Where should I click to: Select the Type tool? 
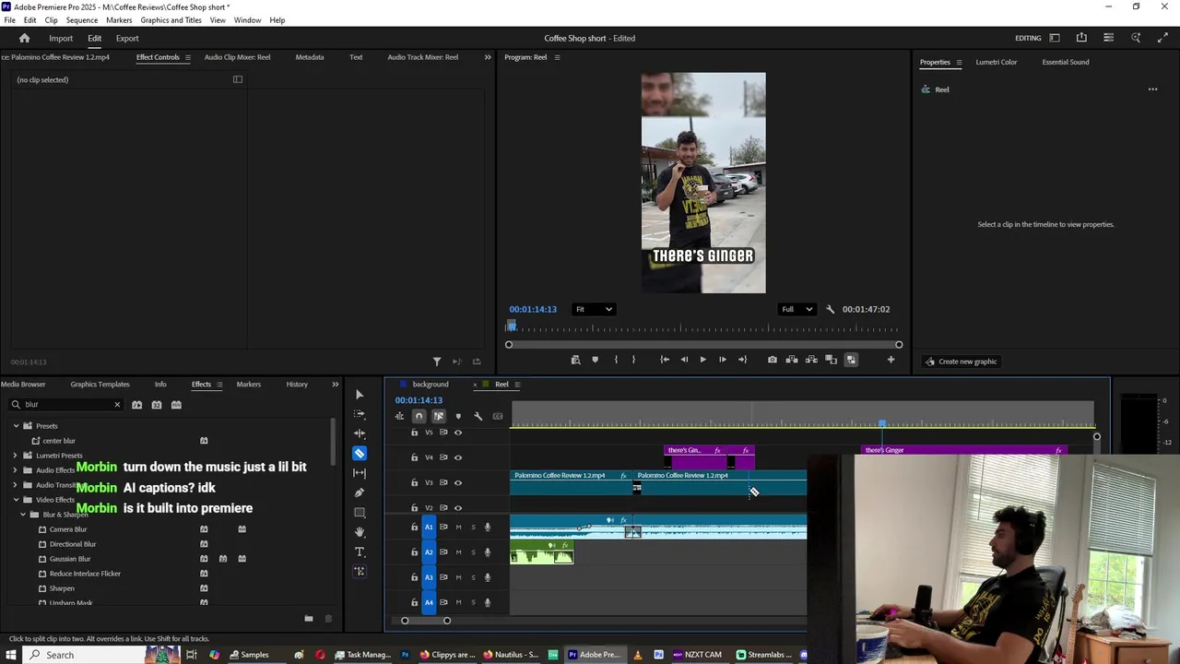point(360,551)
